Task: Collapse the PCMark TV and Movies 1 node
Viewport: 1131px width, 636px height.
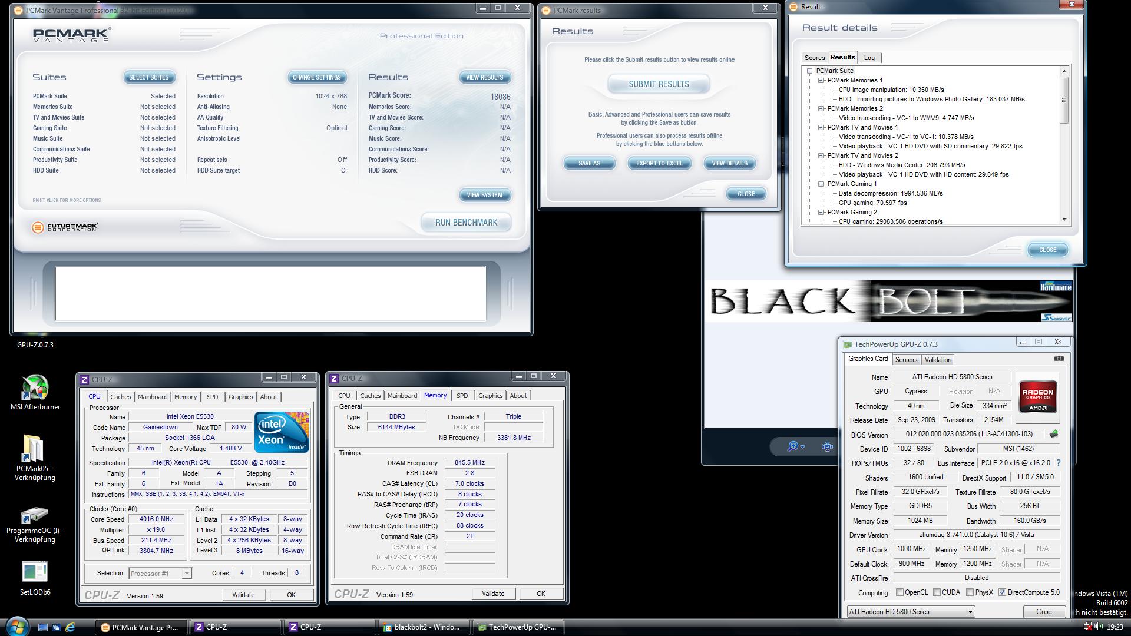Action: [x=821, y=127]
